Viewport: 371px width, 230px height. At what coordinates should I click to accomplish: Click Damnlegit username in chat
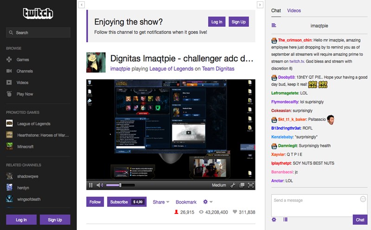pos(288,145)
